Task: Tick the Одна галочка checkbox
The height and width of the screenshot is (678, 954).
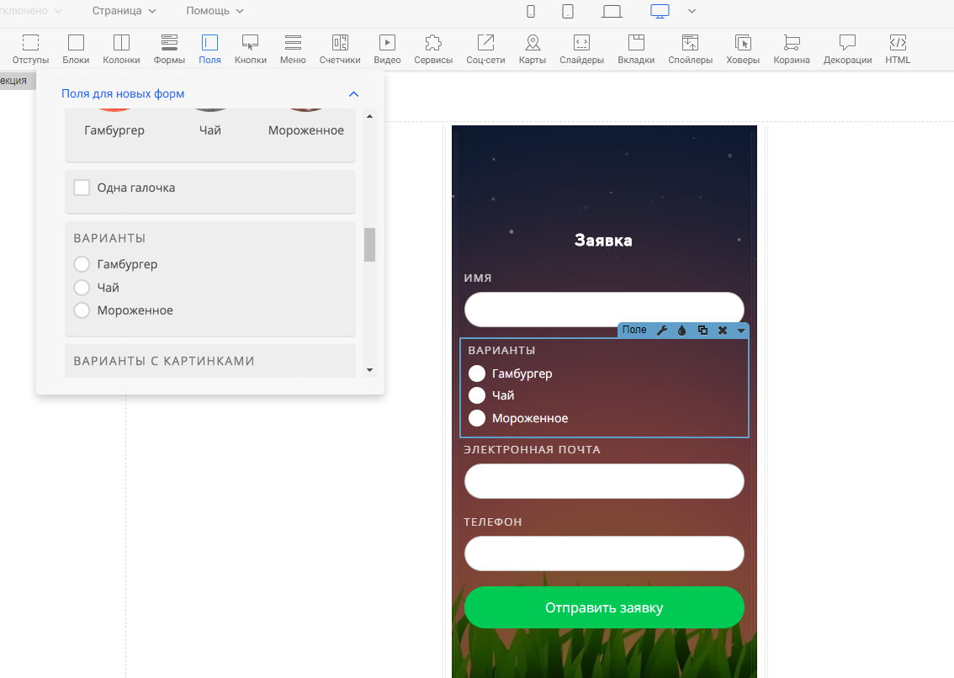Action: [82, 188]
